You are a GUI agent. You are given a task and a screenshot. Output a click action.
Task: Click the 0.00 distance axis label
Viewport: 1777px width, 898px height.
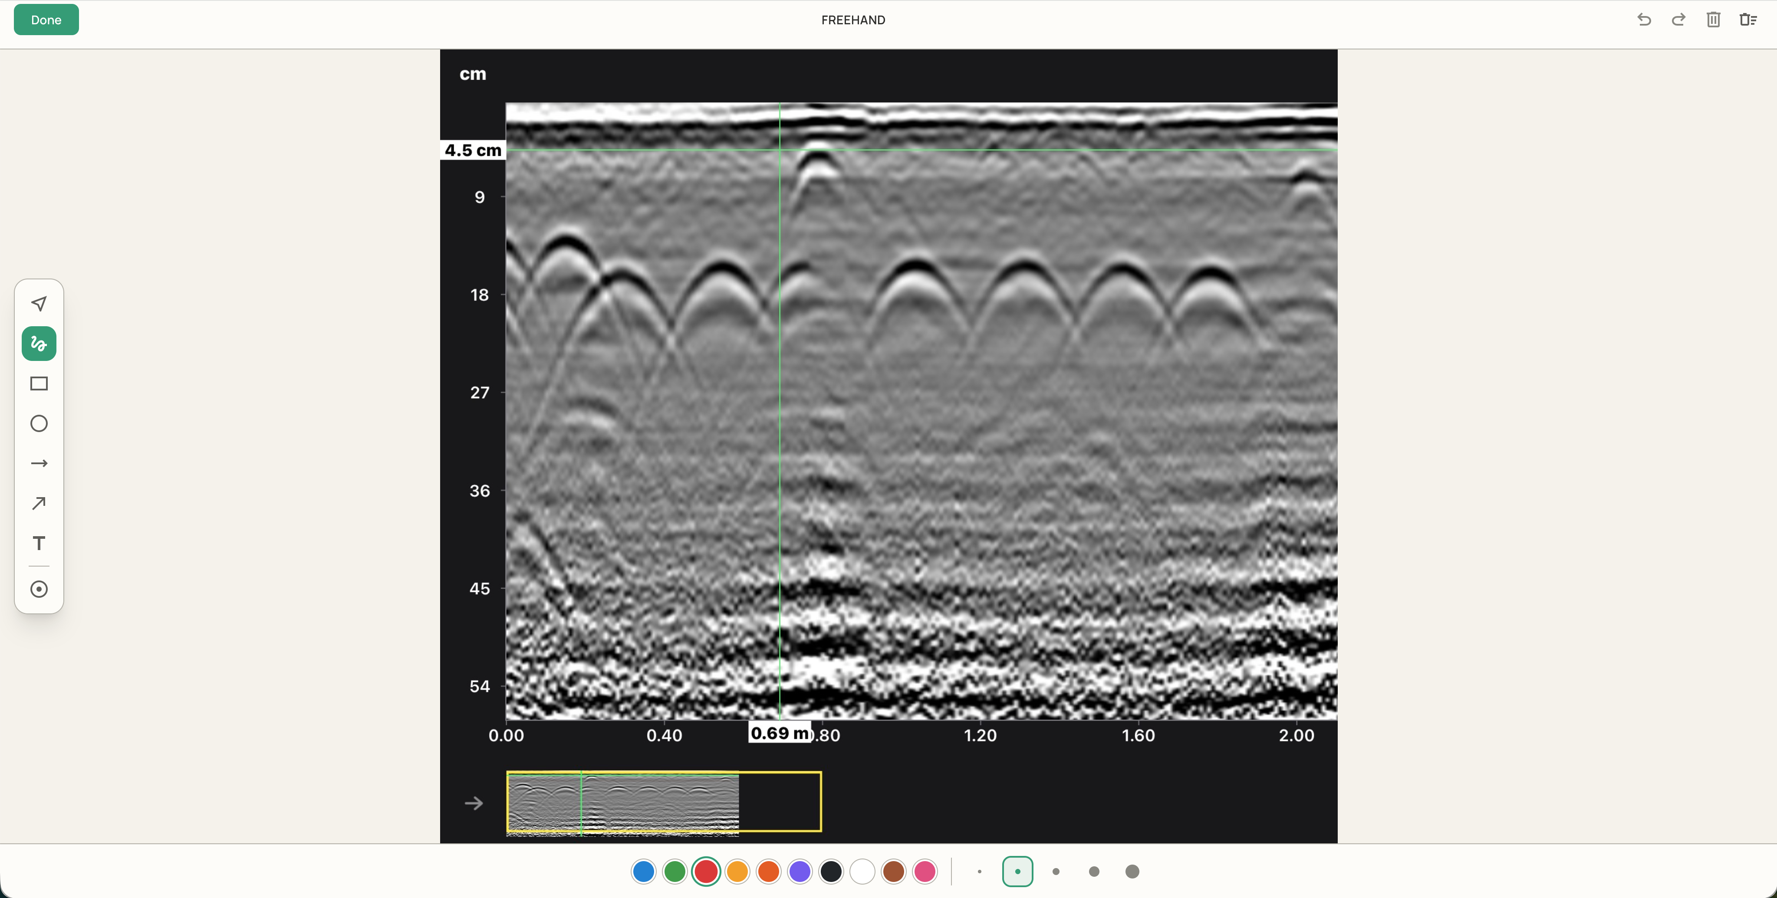[x=507, y=735]
